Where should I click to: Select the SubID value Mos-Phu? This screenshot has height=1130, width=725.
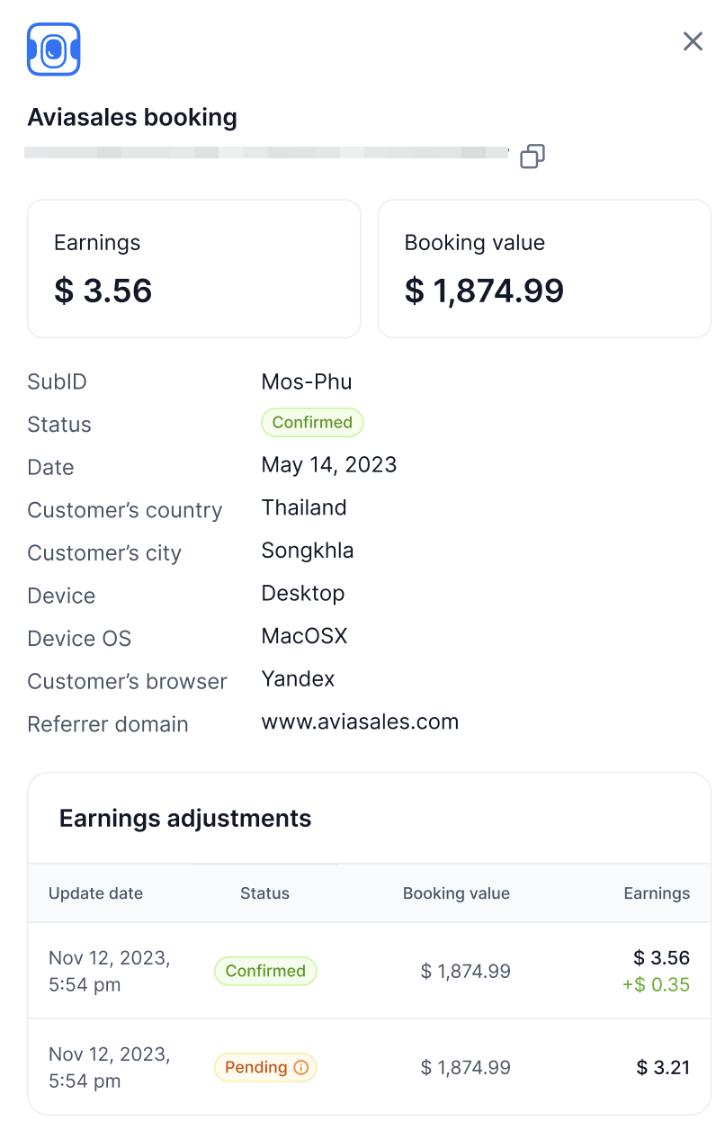[x=306, y=381]
